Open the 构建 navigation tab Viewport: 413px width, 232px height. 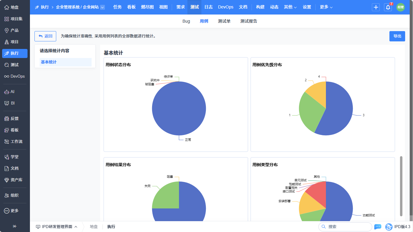[x=260, y=7]
